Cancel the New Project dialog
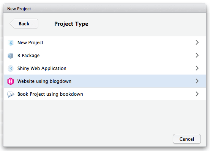210x151 pixels. (187, 139)
